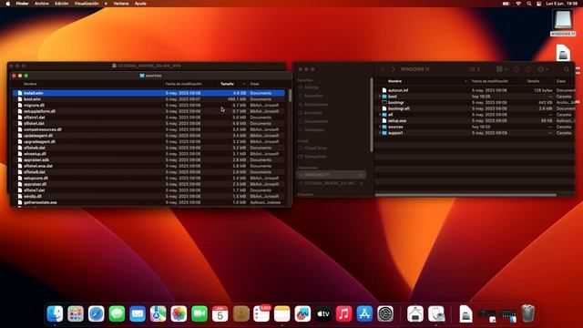Open action ellipsis menu in WINDOWS 11 toolbar
This screenshot has height=328, width=583.
click(543, 69)
